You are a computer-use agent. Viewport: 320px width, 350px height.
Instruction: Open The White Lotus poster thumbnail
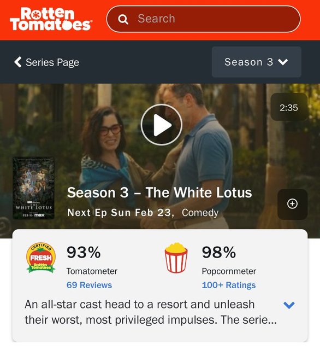34,188
